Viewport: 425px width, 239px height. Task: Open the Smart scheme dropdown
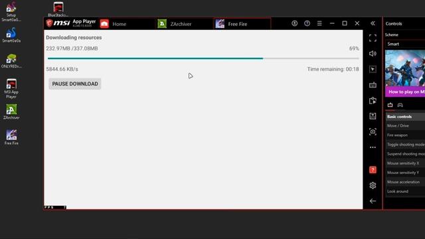405,44
